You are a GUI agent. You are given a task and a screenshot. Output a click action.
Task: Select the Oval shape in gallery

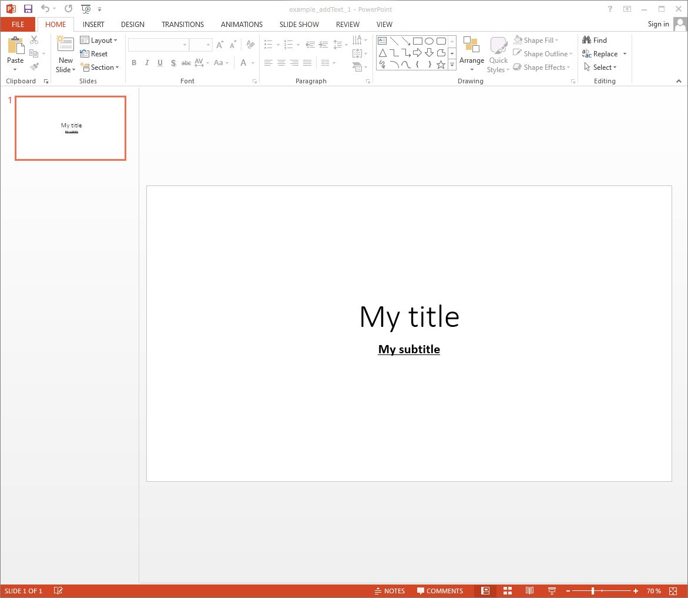tap(429, 40)
